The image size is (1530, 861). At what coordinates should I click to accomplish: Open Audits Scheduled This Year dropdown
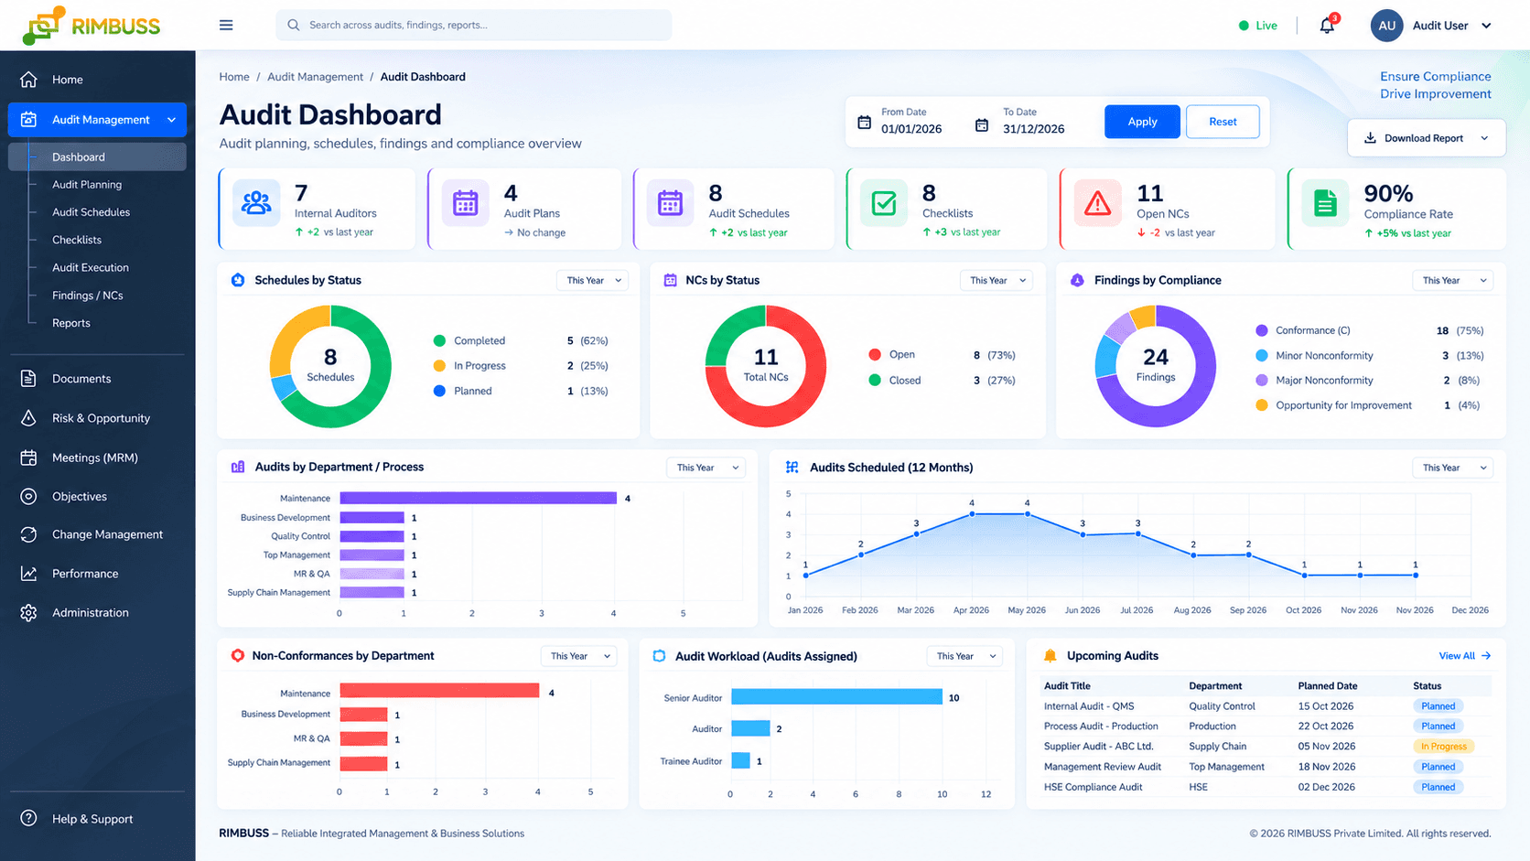[x=1452, y=468]
